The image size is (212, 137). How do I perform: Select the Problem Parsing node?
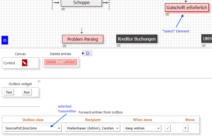tap(83, 39)
